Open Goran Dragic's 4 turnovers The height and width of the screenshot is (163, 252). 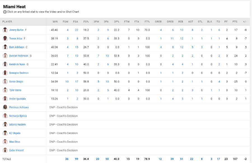pos(219,82)
